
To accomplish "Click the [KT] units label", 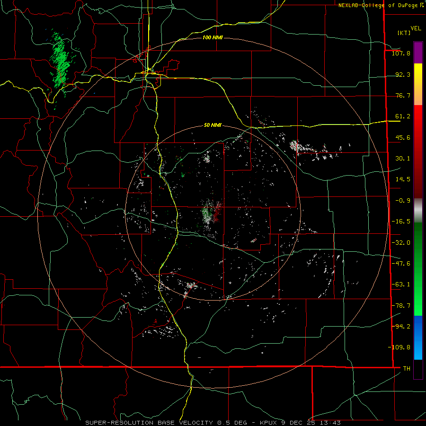I will [404, 33].
